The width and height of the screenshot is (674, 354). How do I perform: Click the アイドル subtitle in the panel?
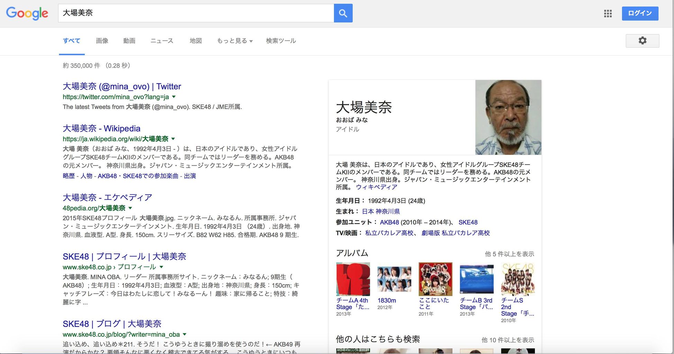click(x=348, y=129)
